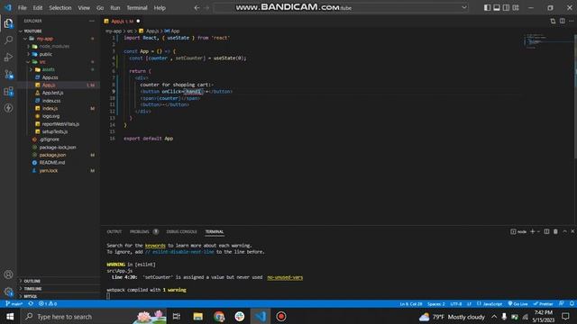Open the Search view in activity bar
Screen dimensions: 577x324
8,40
